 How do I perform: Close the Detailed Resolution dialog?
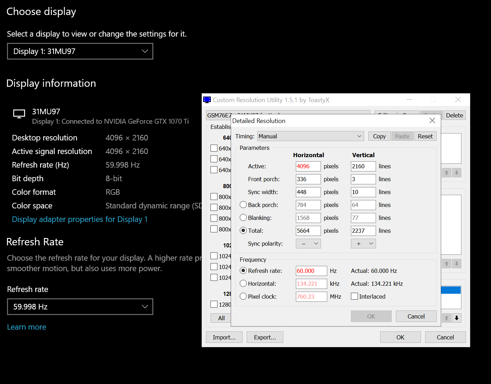tap(432, 121)
